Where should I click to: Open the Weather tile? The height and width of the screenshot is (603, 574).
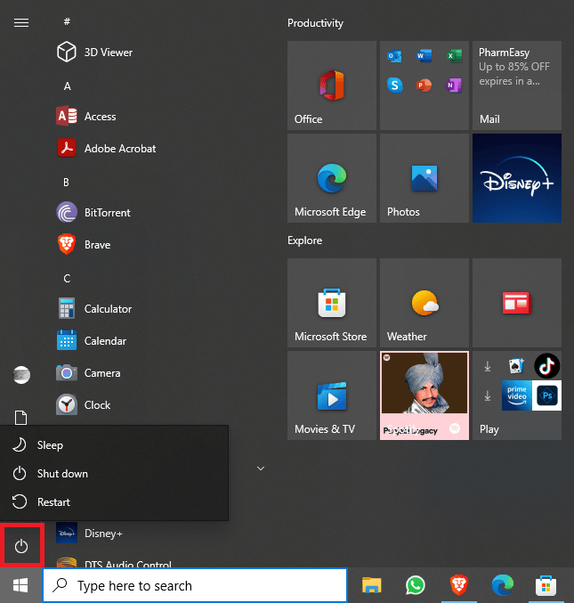coord(424,303)
